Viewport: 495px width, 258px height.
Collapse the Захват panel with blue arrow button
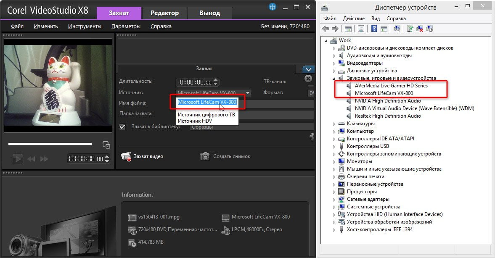[308, 69]
